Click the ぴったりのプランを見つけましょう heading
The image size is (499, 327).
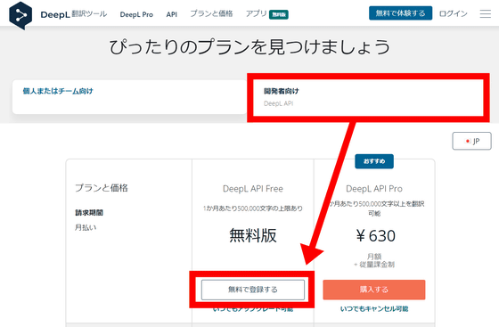[x=250, y=47]
